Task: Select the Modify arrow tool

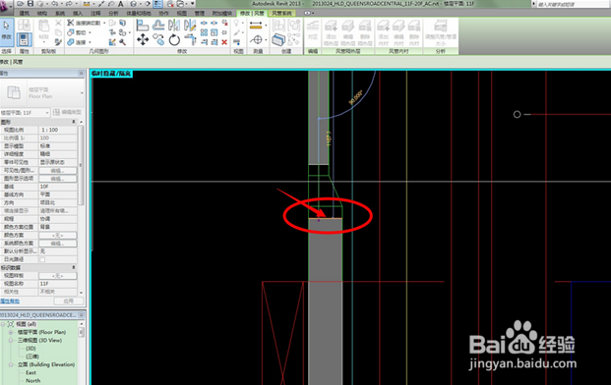Action: click(7, 30)
